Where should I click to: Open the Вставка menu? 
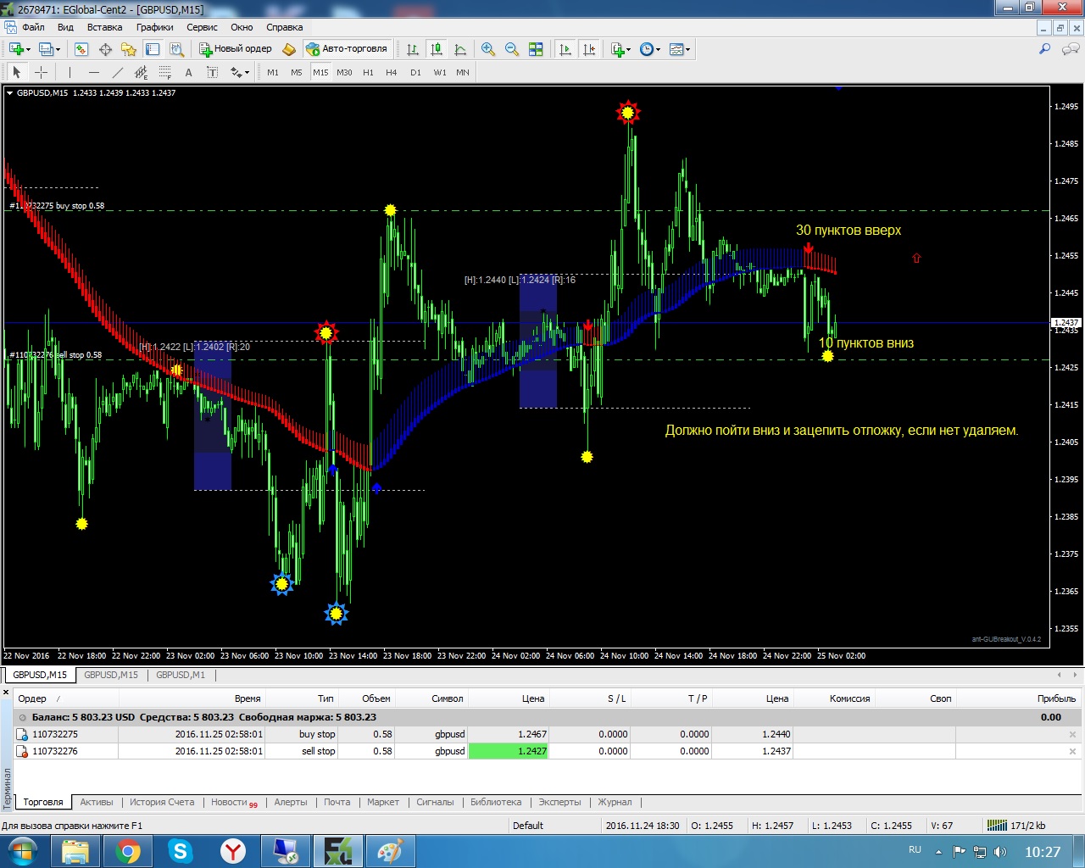[x=104, y=27]
